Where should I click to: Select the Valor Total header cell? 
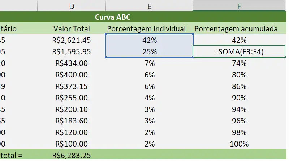(x=71, y=29)
